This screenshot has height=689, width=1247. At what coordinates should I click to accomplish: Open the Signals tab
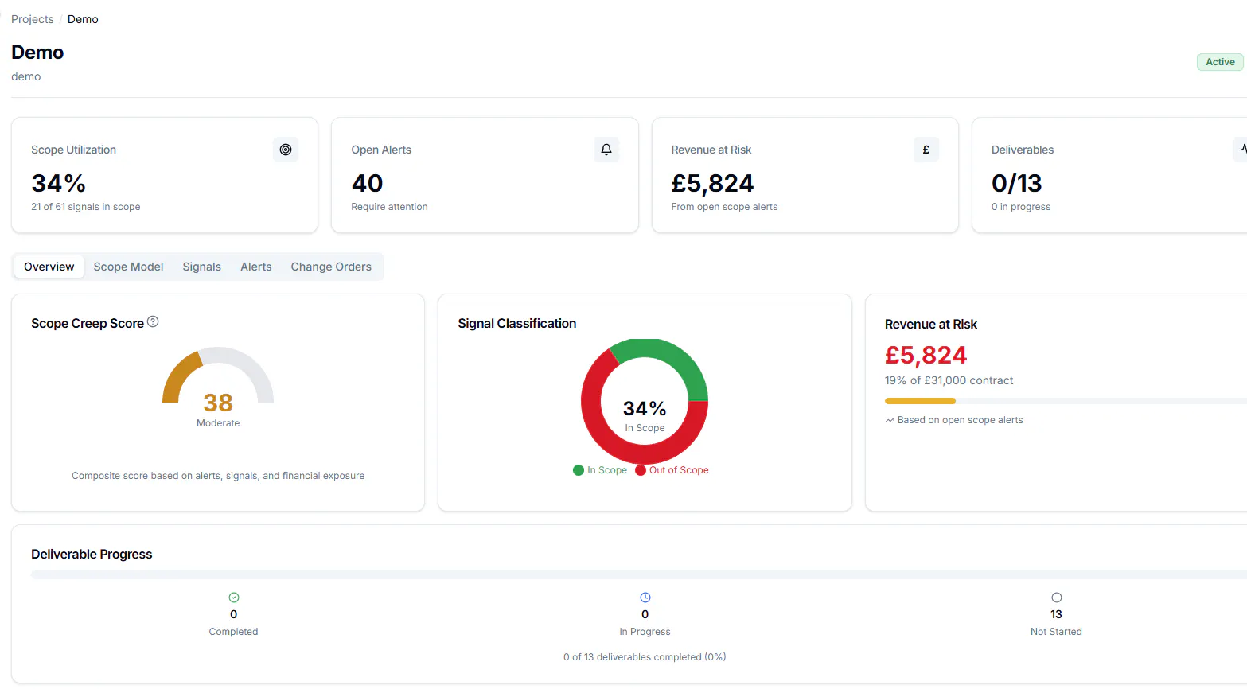[202, 267]
